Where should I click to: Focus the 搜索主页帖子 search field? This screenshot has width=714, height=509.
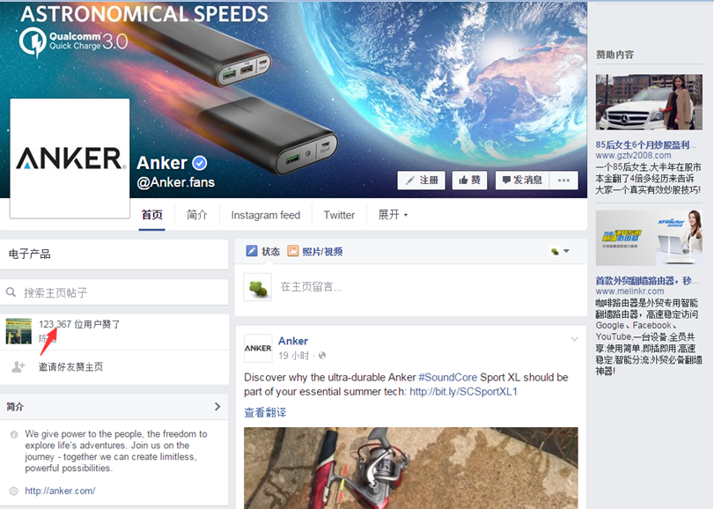coord(114,292)
